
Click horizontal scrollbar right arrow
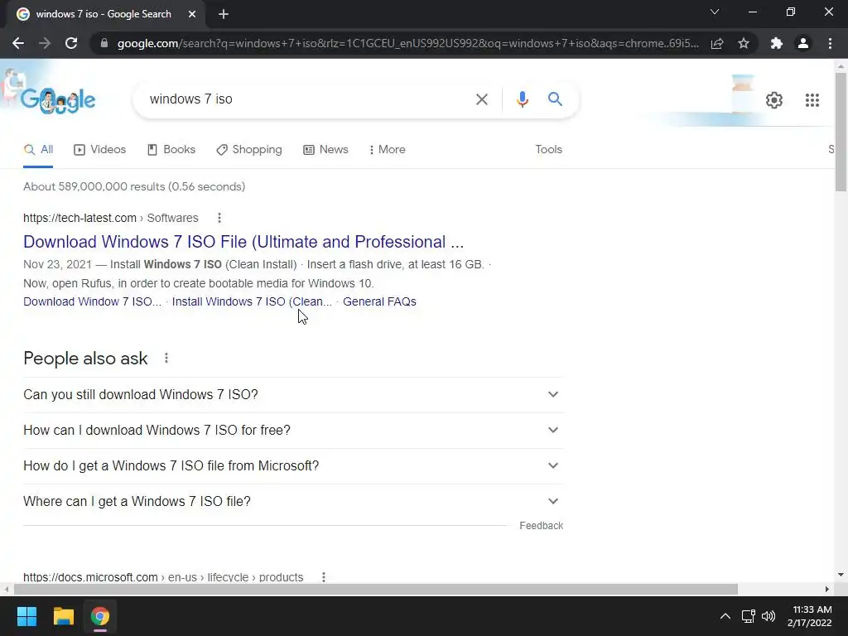[827, 589]
